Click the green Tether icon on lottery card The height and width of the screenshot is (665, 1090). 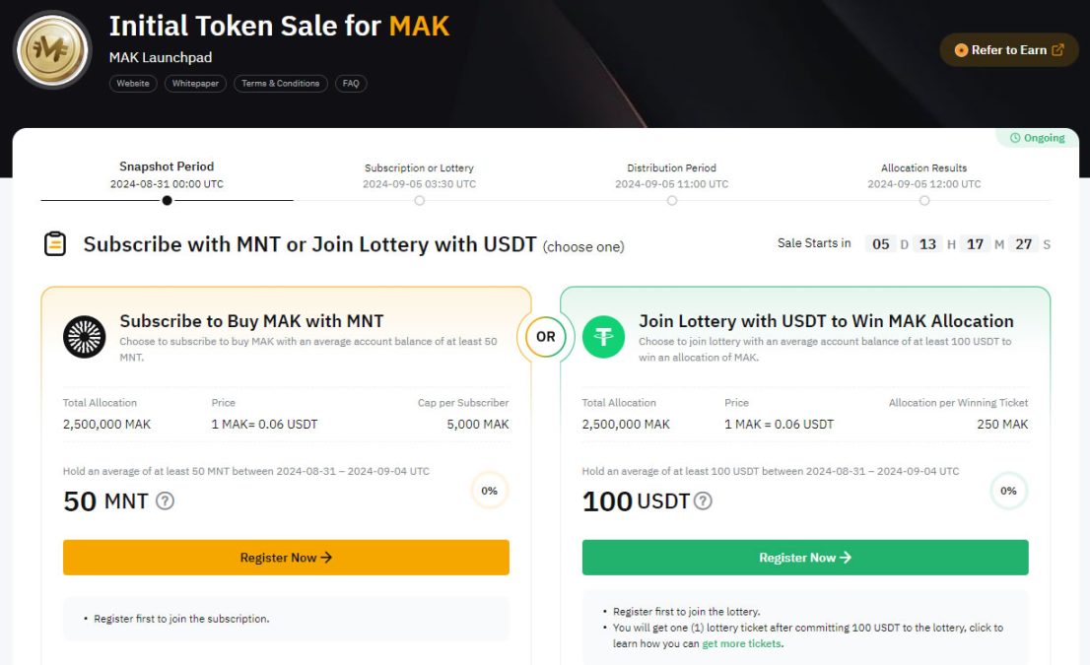coord(603,336)
